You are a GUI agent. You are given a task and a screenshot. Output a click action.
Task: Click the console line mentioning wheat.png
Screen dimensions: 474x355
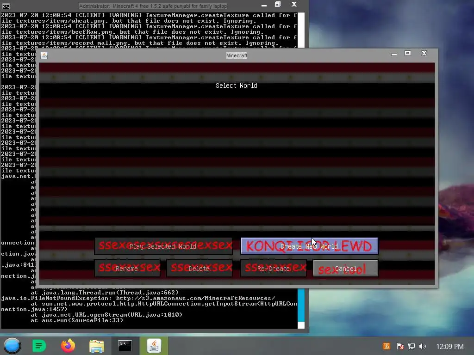click(129, 21)
